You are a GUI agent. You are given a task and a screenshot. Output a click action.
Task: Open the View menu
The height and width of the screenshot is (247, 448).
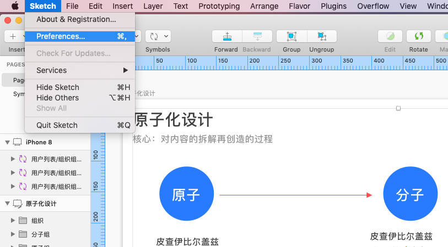[408, 6]
